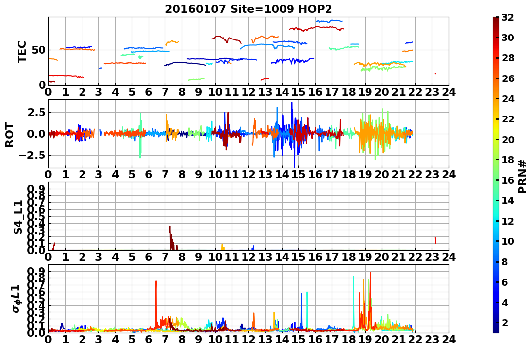
Task: Click the colorbar tick label 10
Action: pos(508,241)
